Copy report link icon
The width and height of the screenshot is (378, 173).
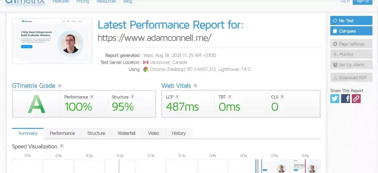(356, 98)
